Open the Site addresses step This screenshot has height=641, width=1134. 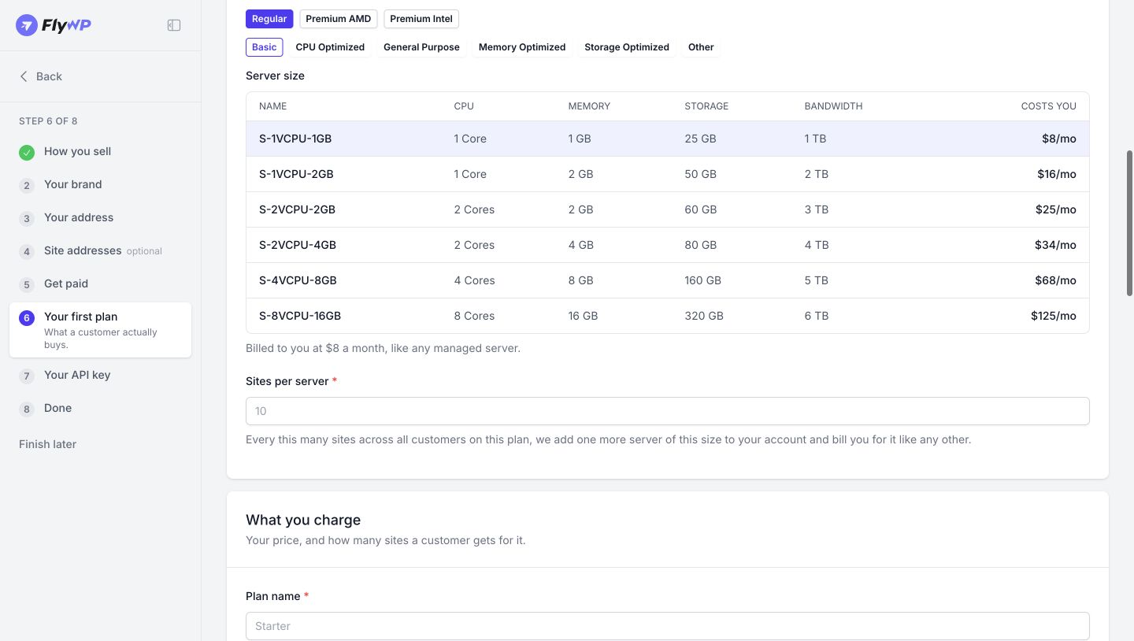(100, 251)
